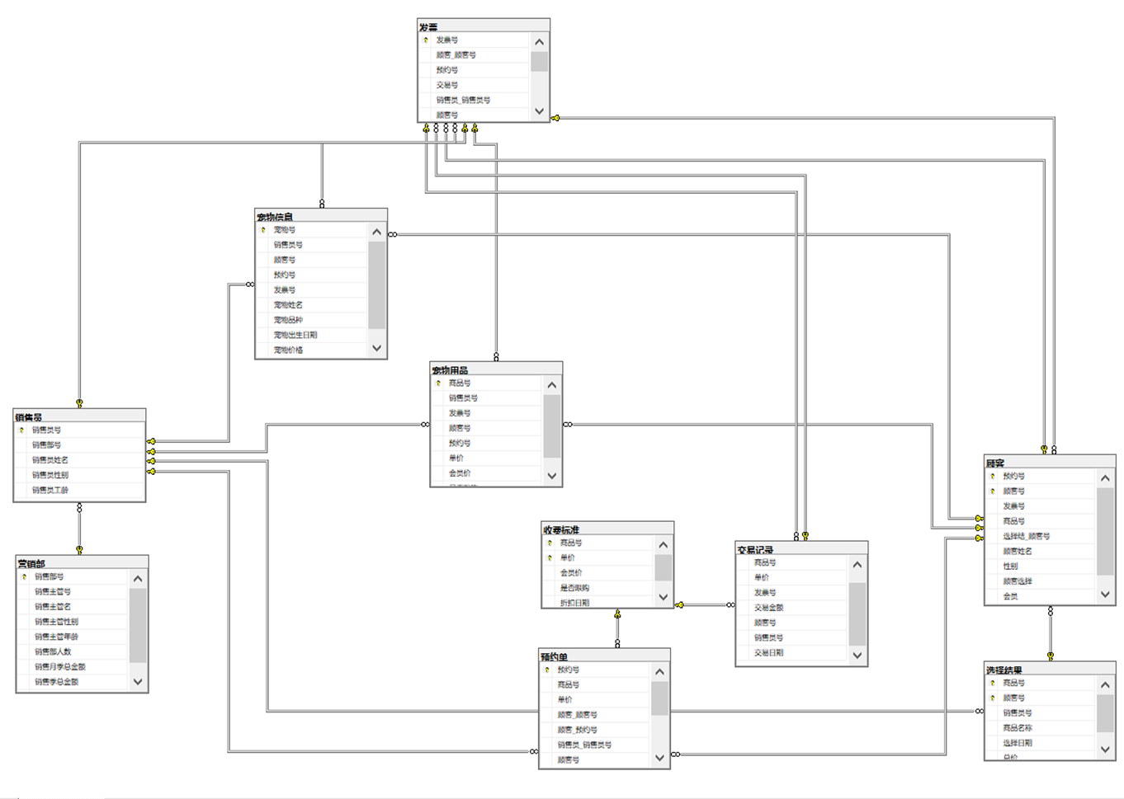Click the key icon for 单价 in 收费标准
The width and height of the screenshot is (1124, 799).
(550, 558)
